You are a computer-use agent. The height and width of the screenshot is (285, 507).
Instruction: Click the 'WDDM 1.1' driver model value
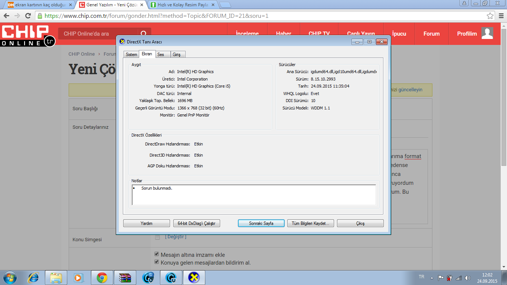(320, 108)
